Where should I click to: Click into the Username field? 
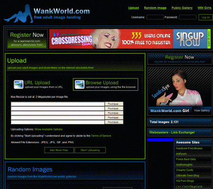[x=155, y=17]
